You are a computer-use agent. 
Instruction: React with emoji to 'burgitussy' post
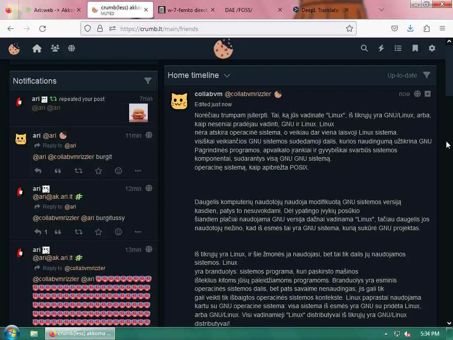tap(118, 232)
